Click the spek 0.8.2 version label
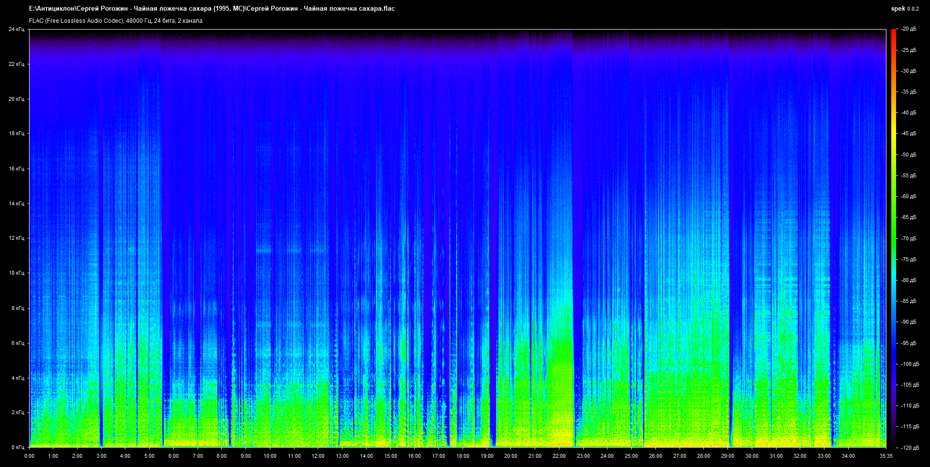The height and width of the screenshot is (467, 930). pos(904,9)
